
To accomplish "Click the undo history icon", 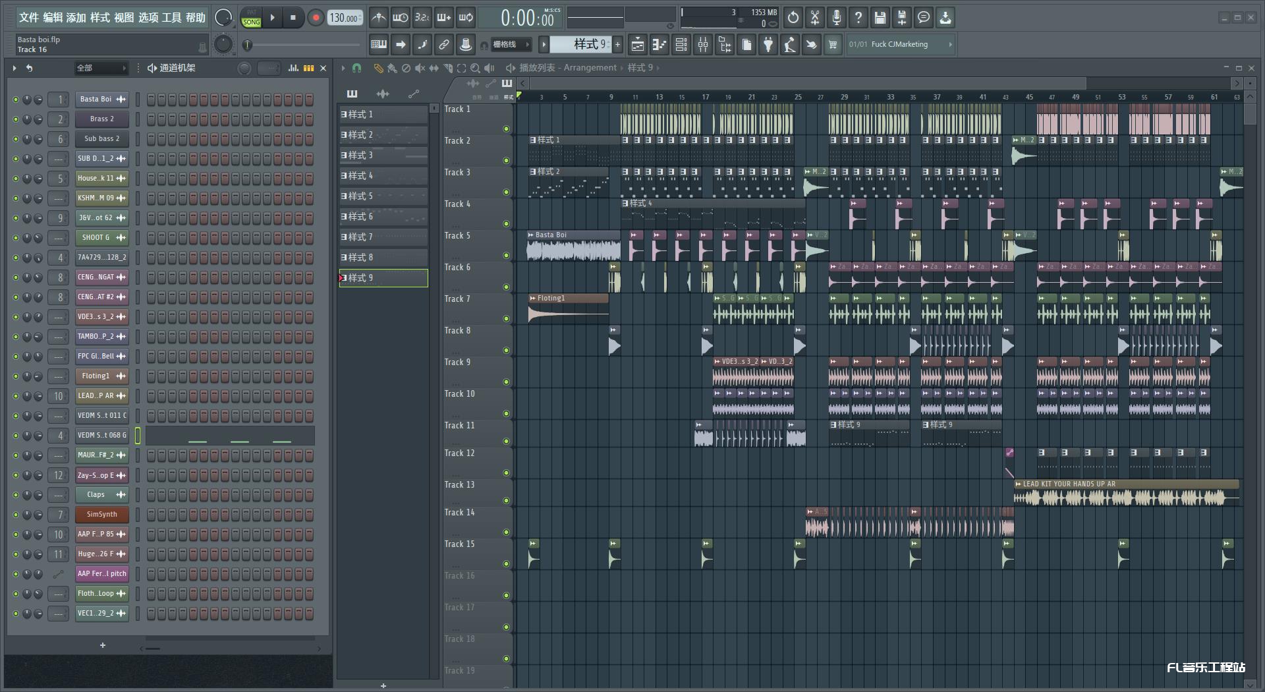I will pos(793,18).
